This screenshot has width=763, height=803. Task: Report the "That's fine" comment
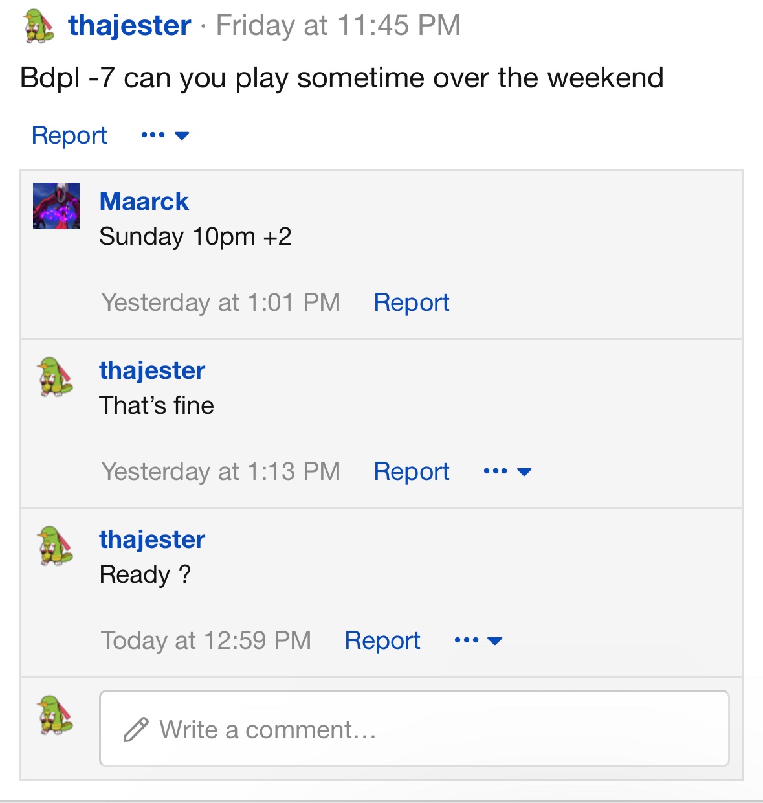[x=412, y=471]
